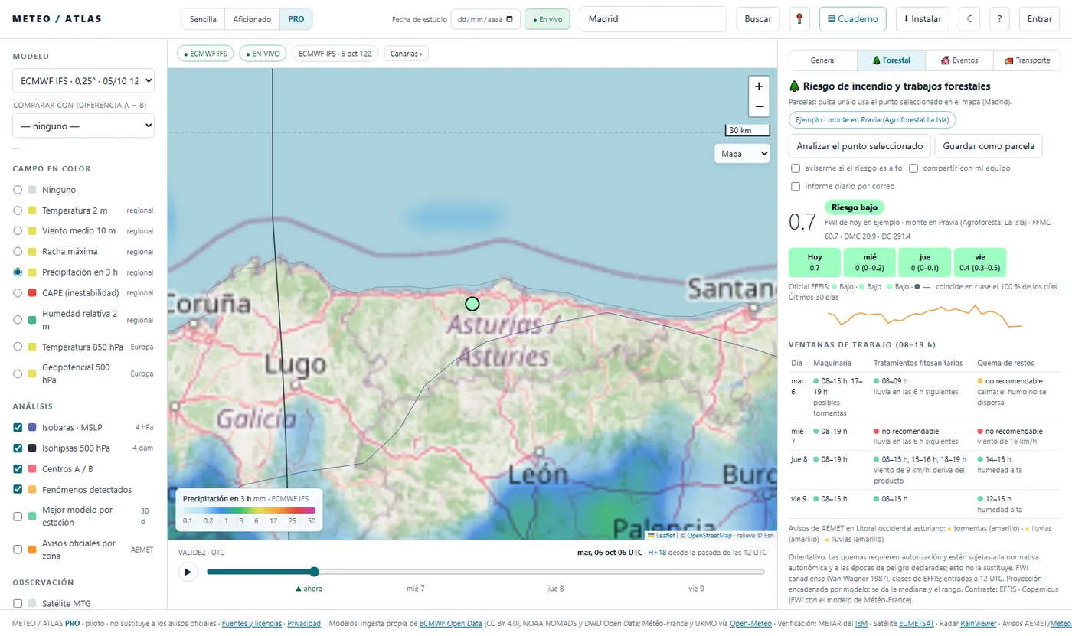Select CAPE (inestabilidad) field
1072x636 pixels.
pyautogui.click(x=18, y=292)
